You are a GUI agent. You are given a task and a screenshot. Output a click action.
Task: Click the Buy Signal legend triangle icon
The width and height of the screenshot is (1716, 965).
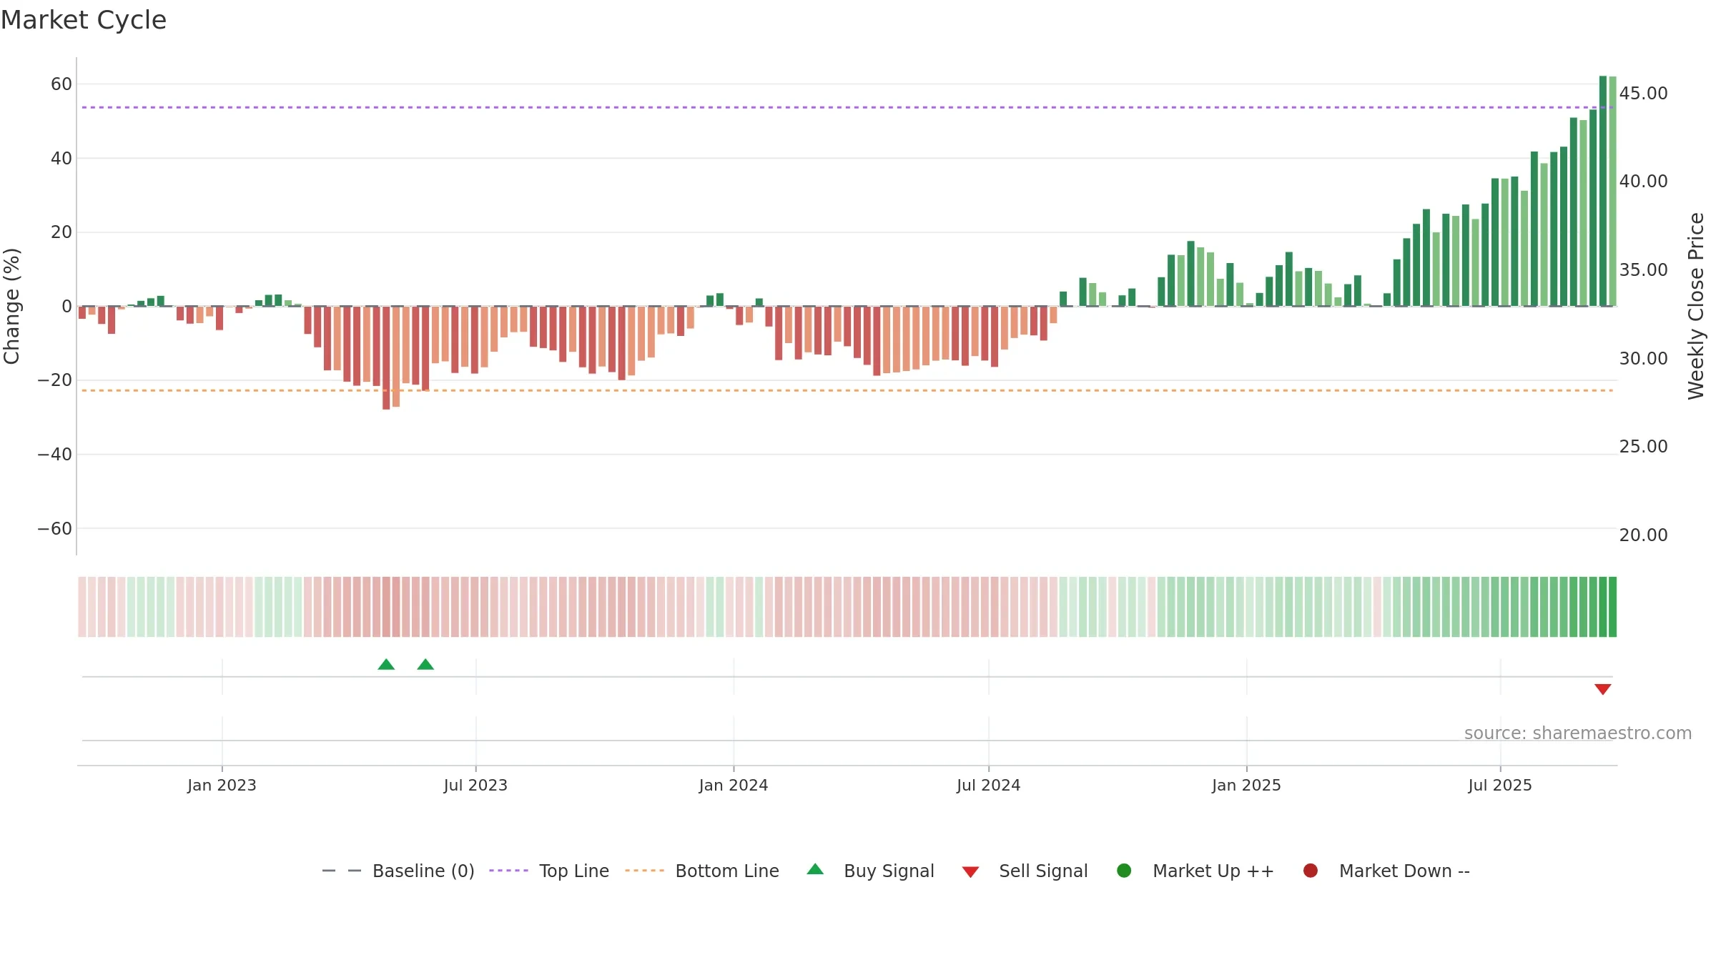pos(815,869)
